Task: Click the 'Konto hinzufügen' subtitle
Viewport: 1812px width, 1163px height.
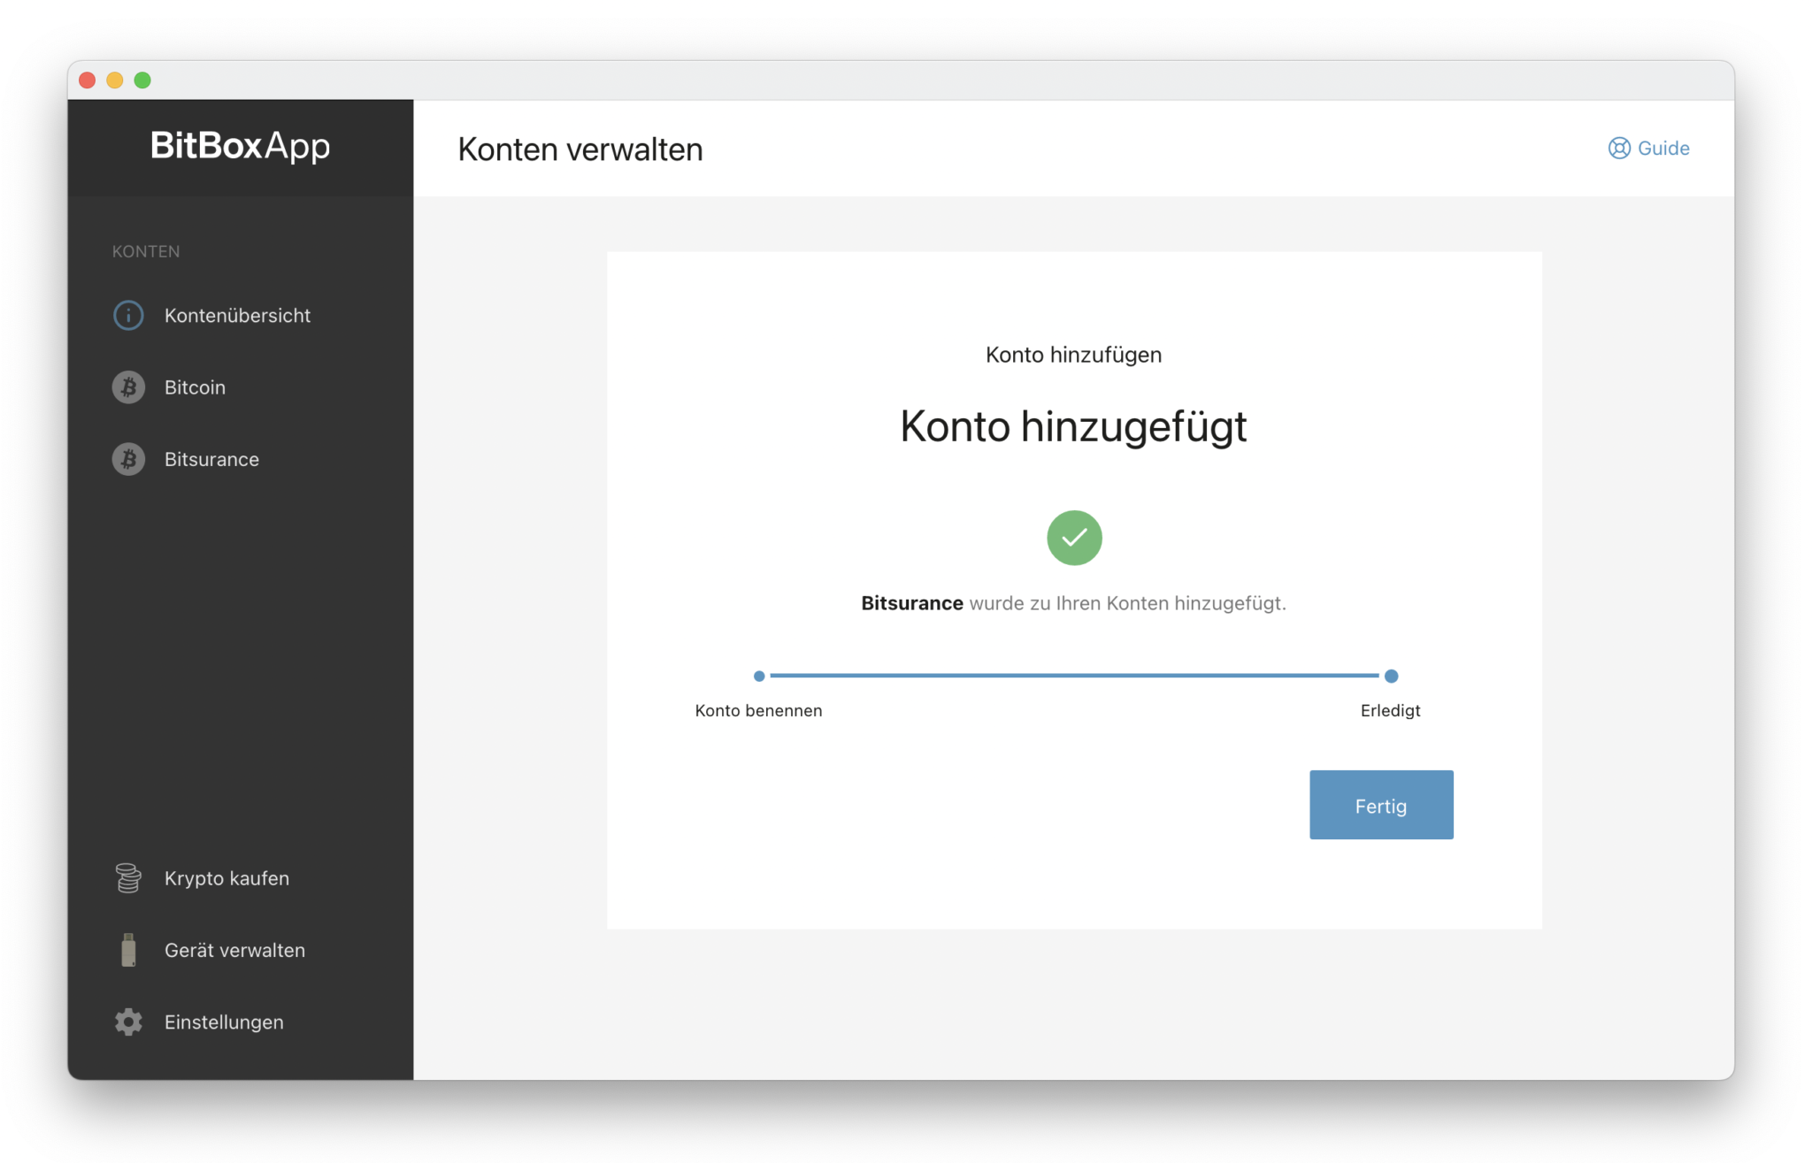Action: [x=1073, y=355]
